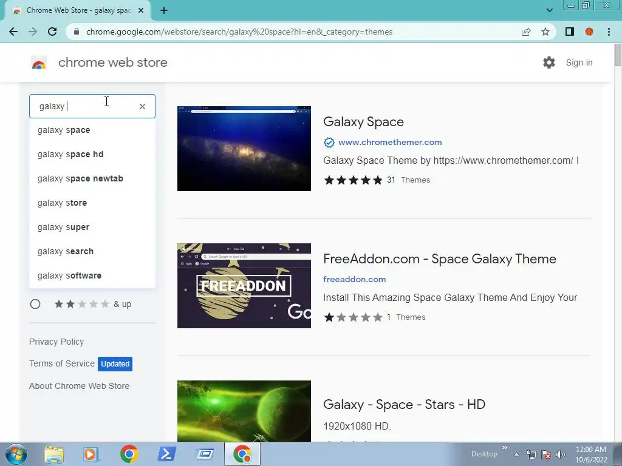Image resolution: width=622 pixels, height=466 pixels.
Task: Click the Chrome Web Store logo
Action: point(39,62)
